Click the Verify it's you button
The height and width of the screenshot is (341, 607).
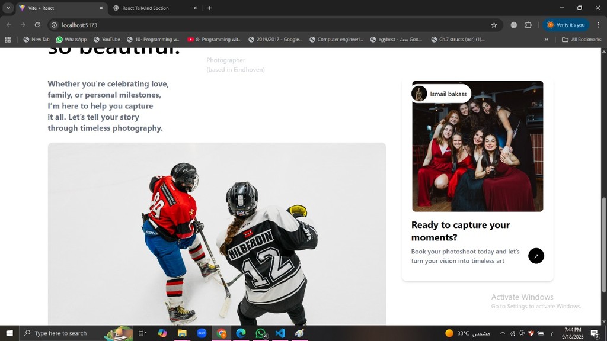pyautogui.click(x=566, y=25)
